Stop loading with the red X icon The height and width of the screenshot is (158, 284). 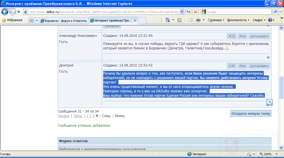(196, 12)
